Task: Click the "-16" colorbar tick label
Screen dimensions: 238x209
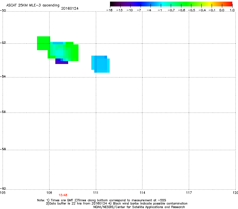Action: (109, 10)
